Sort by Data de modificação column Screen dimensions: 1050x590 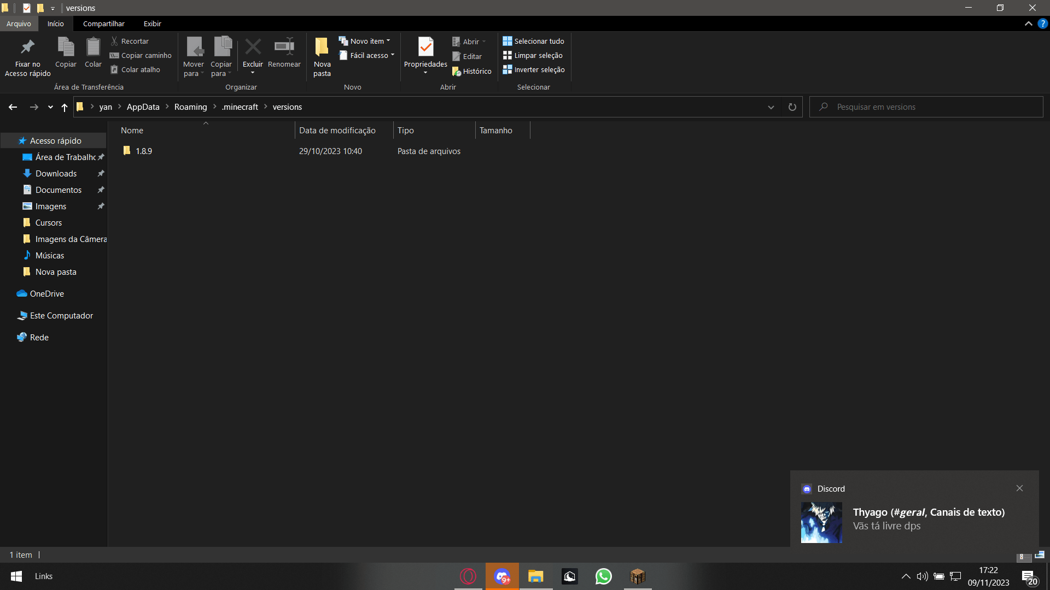click(344, 130)
